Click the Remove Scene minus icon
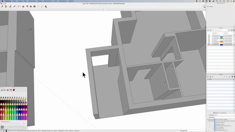The width and height of the screenshot is (235, 132). click(x=213, y=77)
